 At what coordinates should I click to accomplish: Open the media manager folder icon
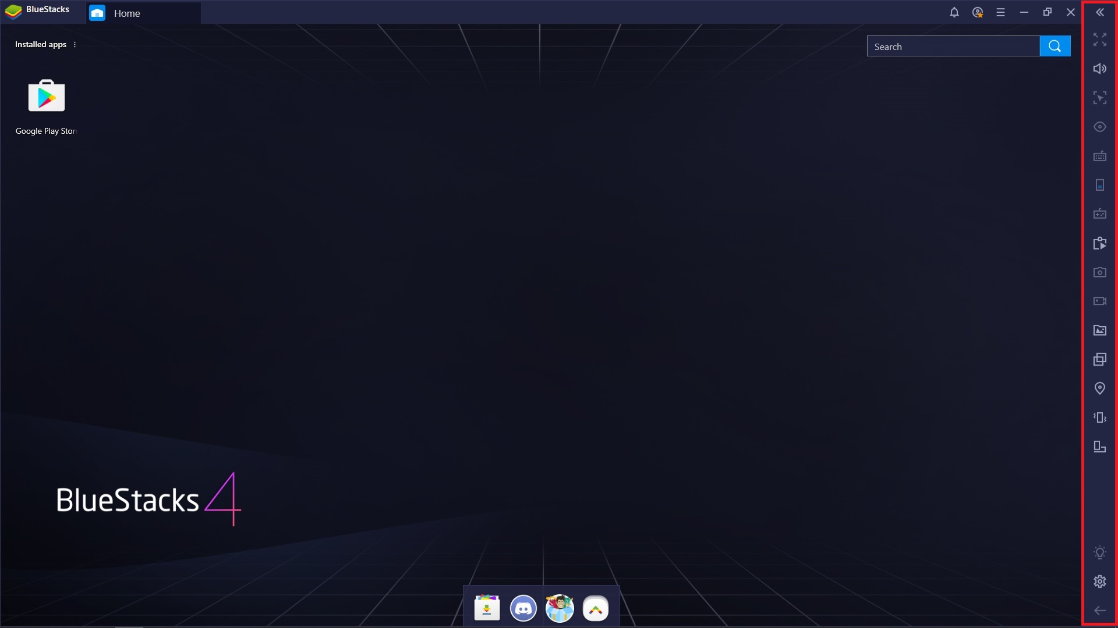tap(1100, 330)
